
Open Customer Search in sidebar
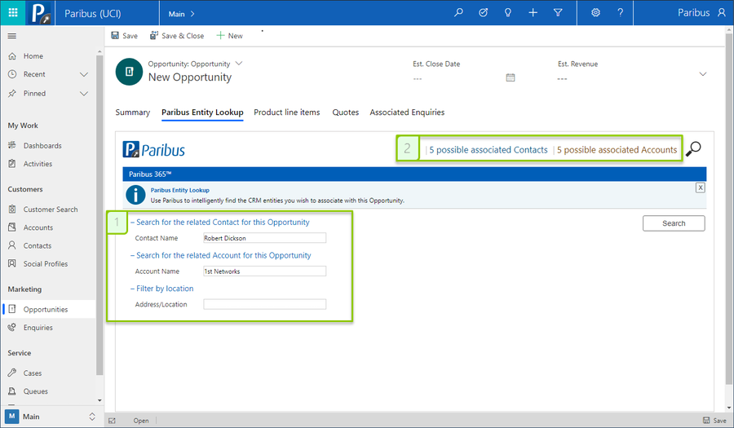pos(49,209)
